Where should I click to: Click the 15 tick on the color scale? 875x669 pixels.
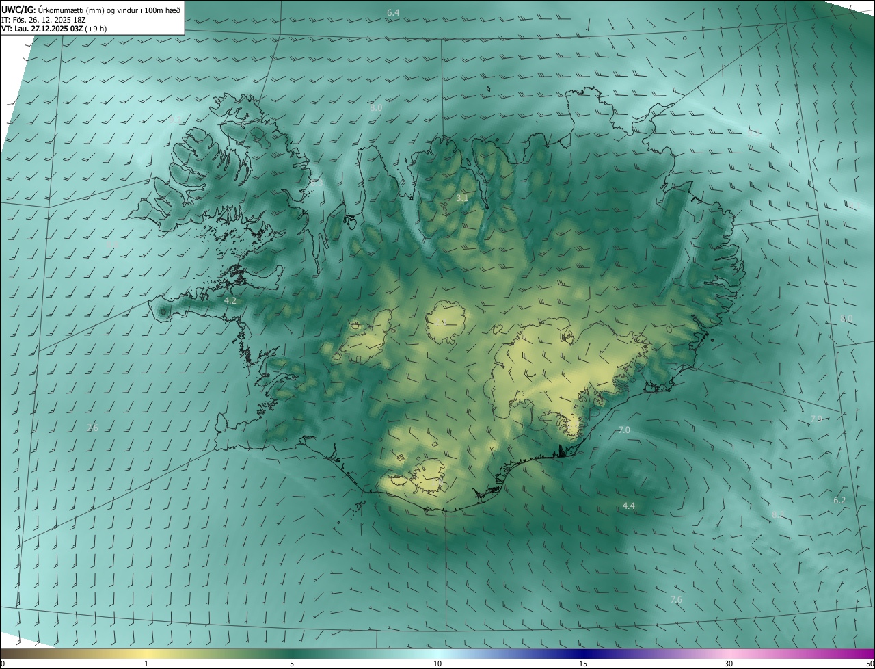583,664
